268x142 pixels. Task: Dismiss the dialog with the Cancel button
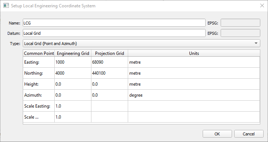pos(249,134)
